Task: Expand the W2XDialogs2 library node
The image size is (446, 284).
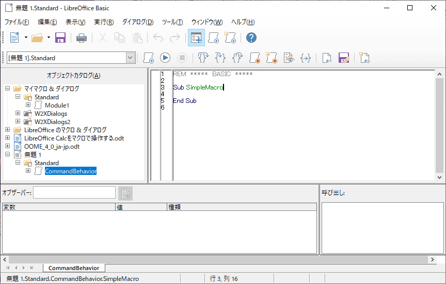Action: [18, 121]
